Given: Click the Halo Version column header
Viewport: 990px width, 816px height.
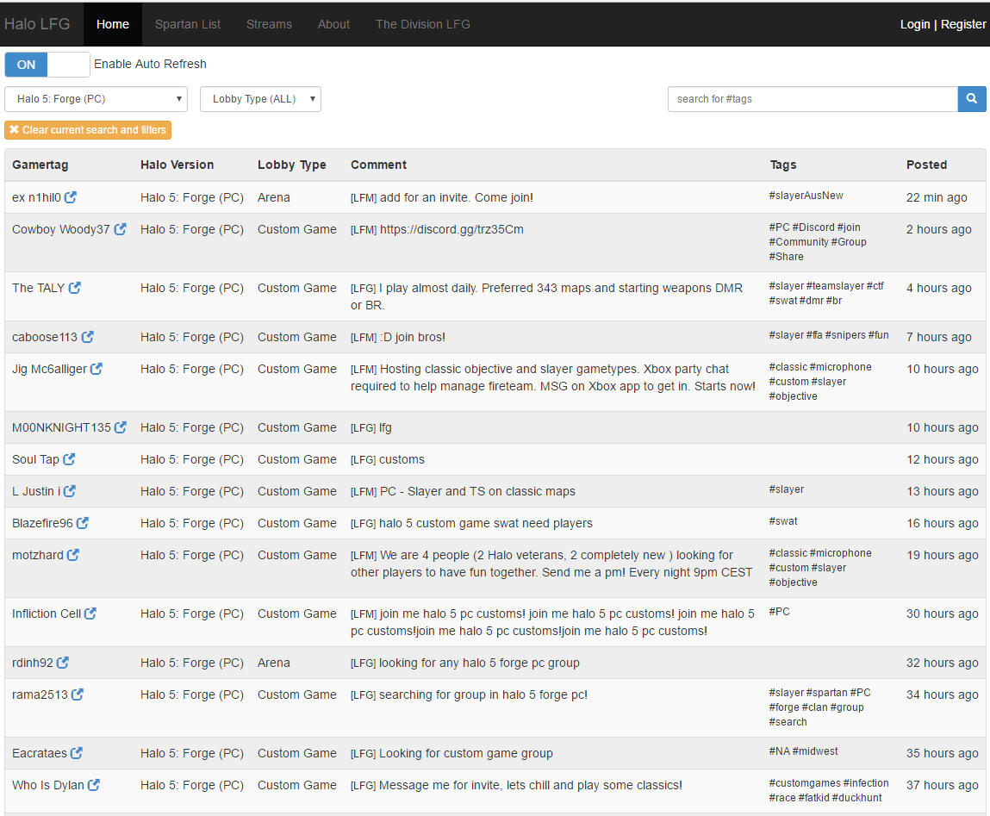Looking at the screenshot, I should 177,165.
